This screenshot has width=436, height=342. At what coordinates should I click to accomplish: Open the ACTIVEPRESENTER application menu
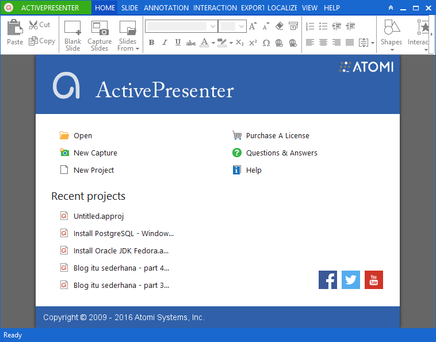pos(46,8)
